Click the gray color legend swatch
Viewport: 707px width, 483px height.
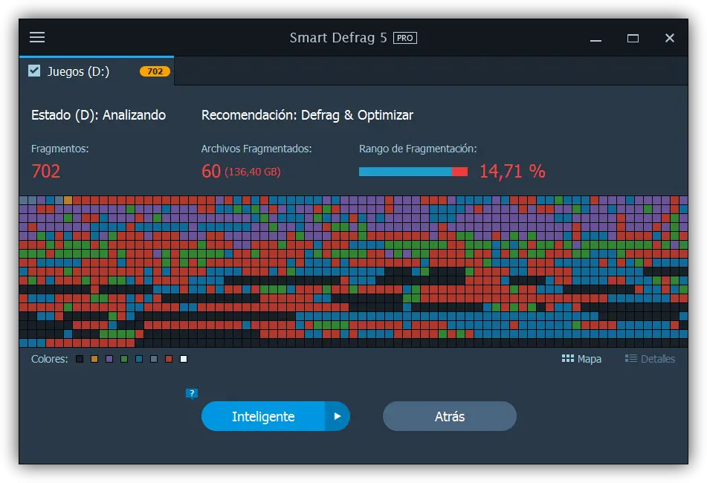(x=154, y=359)
